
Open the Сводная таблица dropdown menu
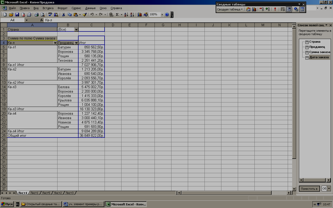click(x=230, y=9)
